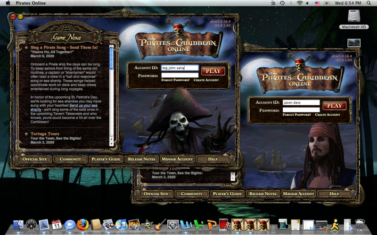Viewport: 377px width, 235px height.
Task: Open Manage Account in rear launcher window
Action: 298,194
